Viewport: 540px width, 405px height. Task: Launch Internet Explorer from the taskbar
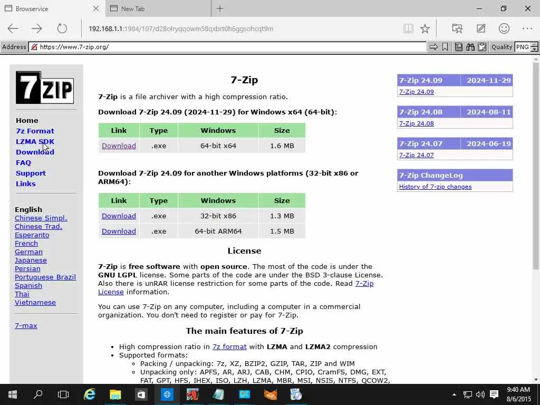(x=90, y=394)
